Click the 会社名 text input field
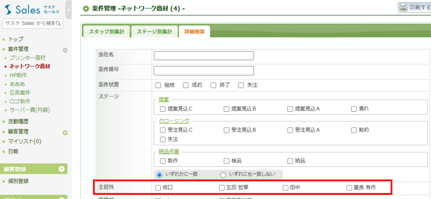 tap(203, 56)
